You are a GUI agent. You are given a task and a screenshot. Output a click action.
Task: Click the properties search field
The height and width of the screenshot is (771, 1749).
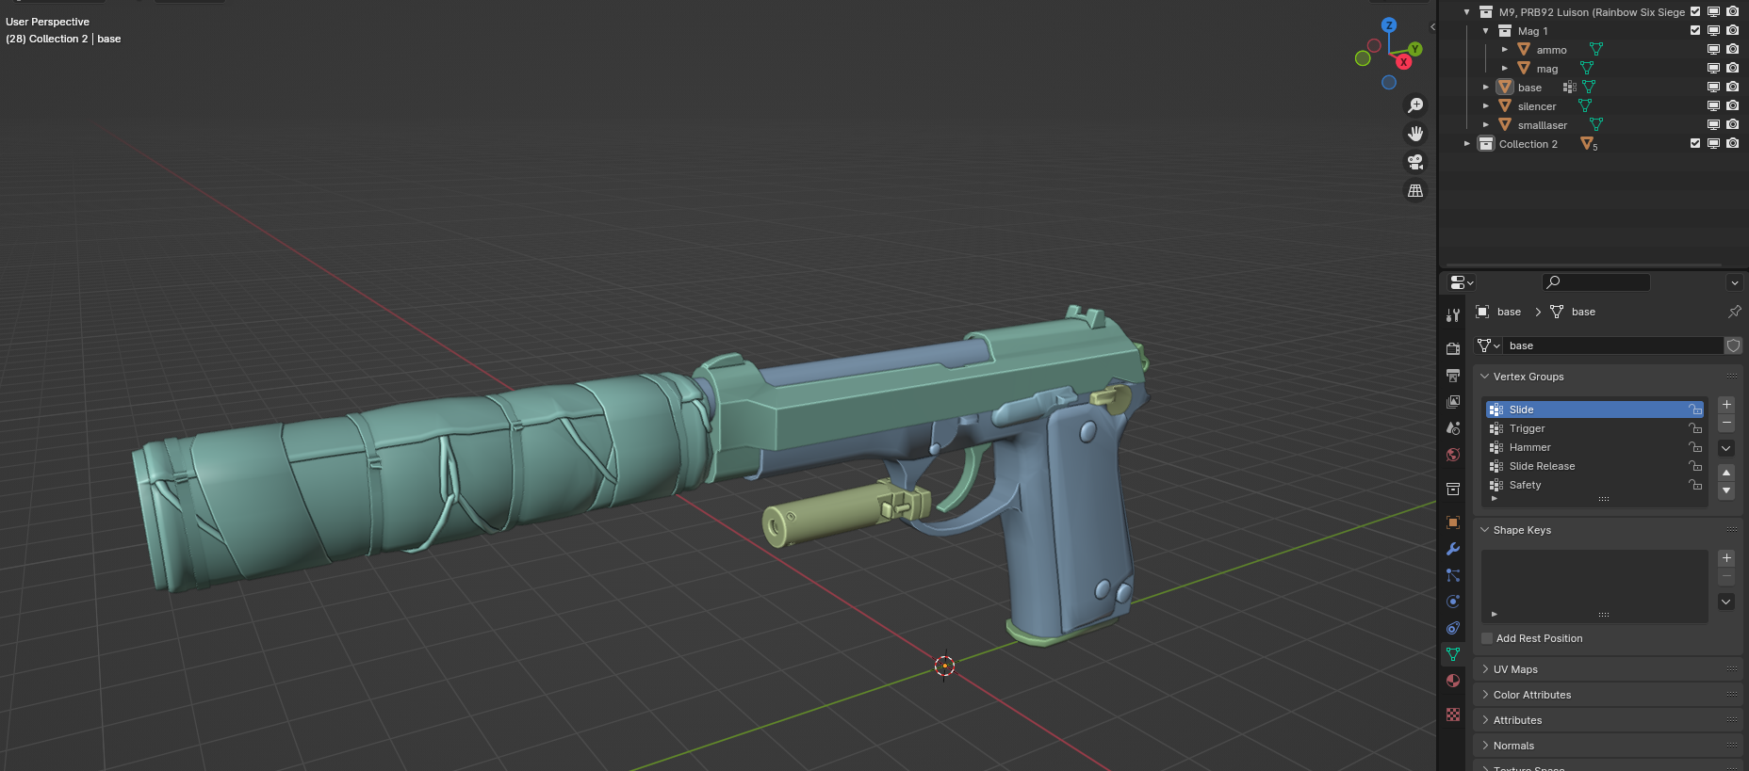[1595, 282]
